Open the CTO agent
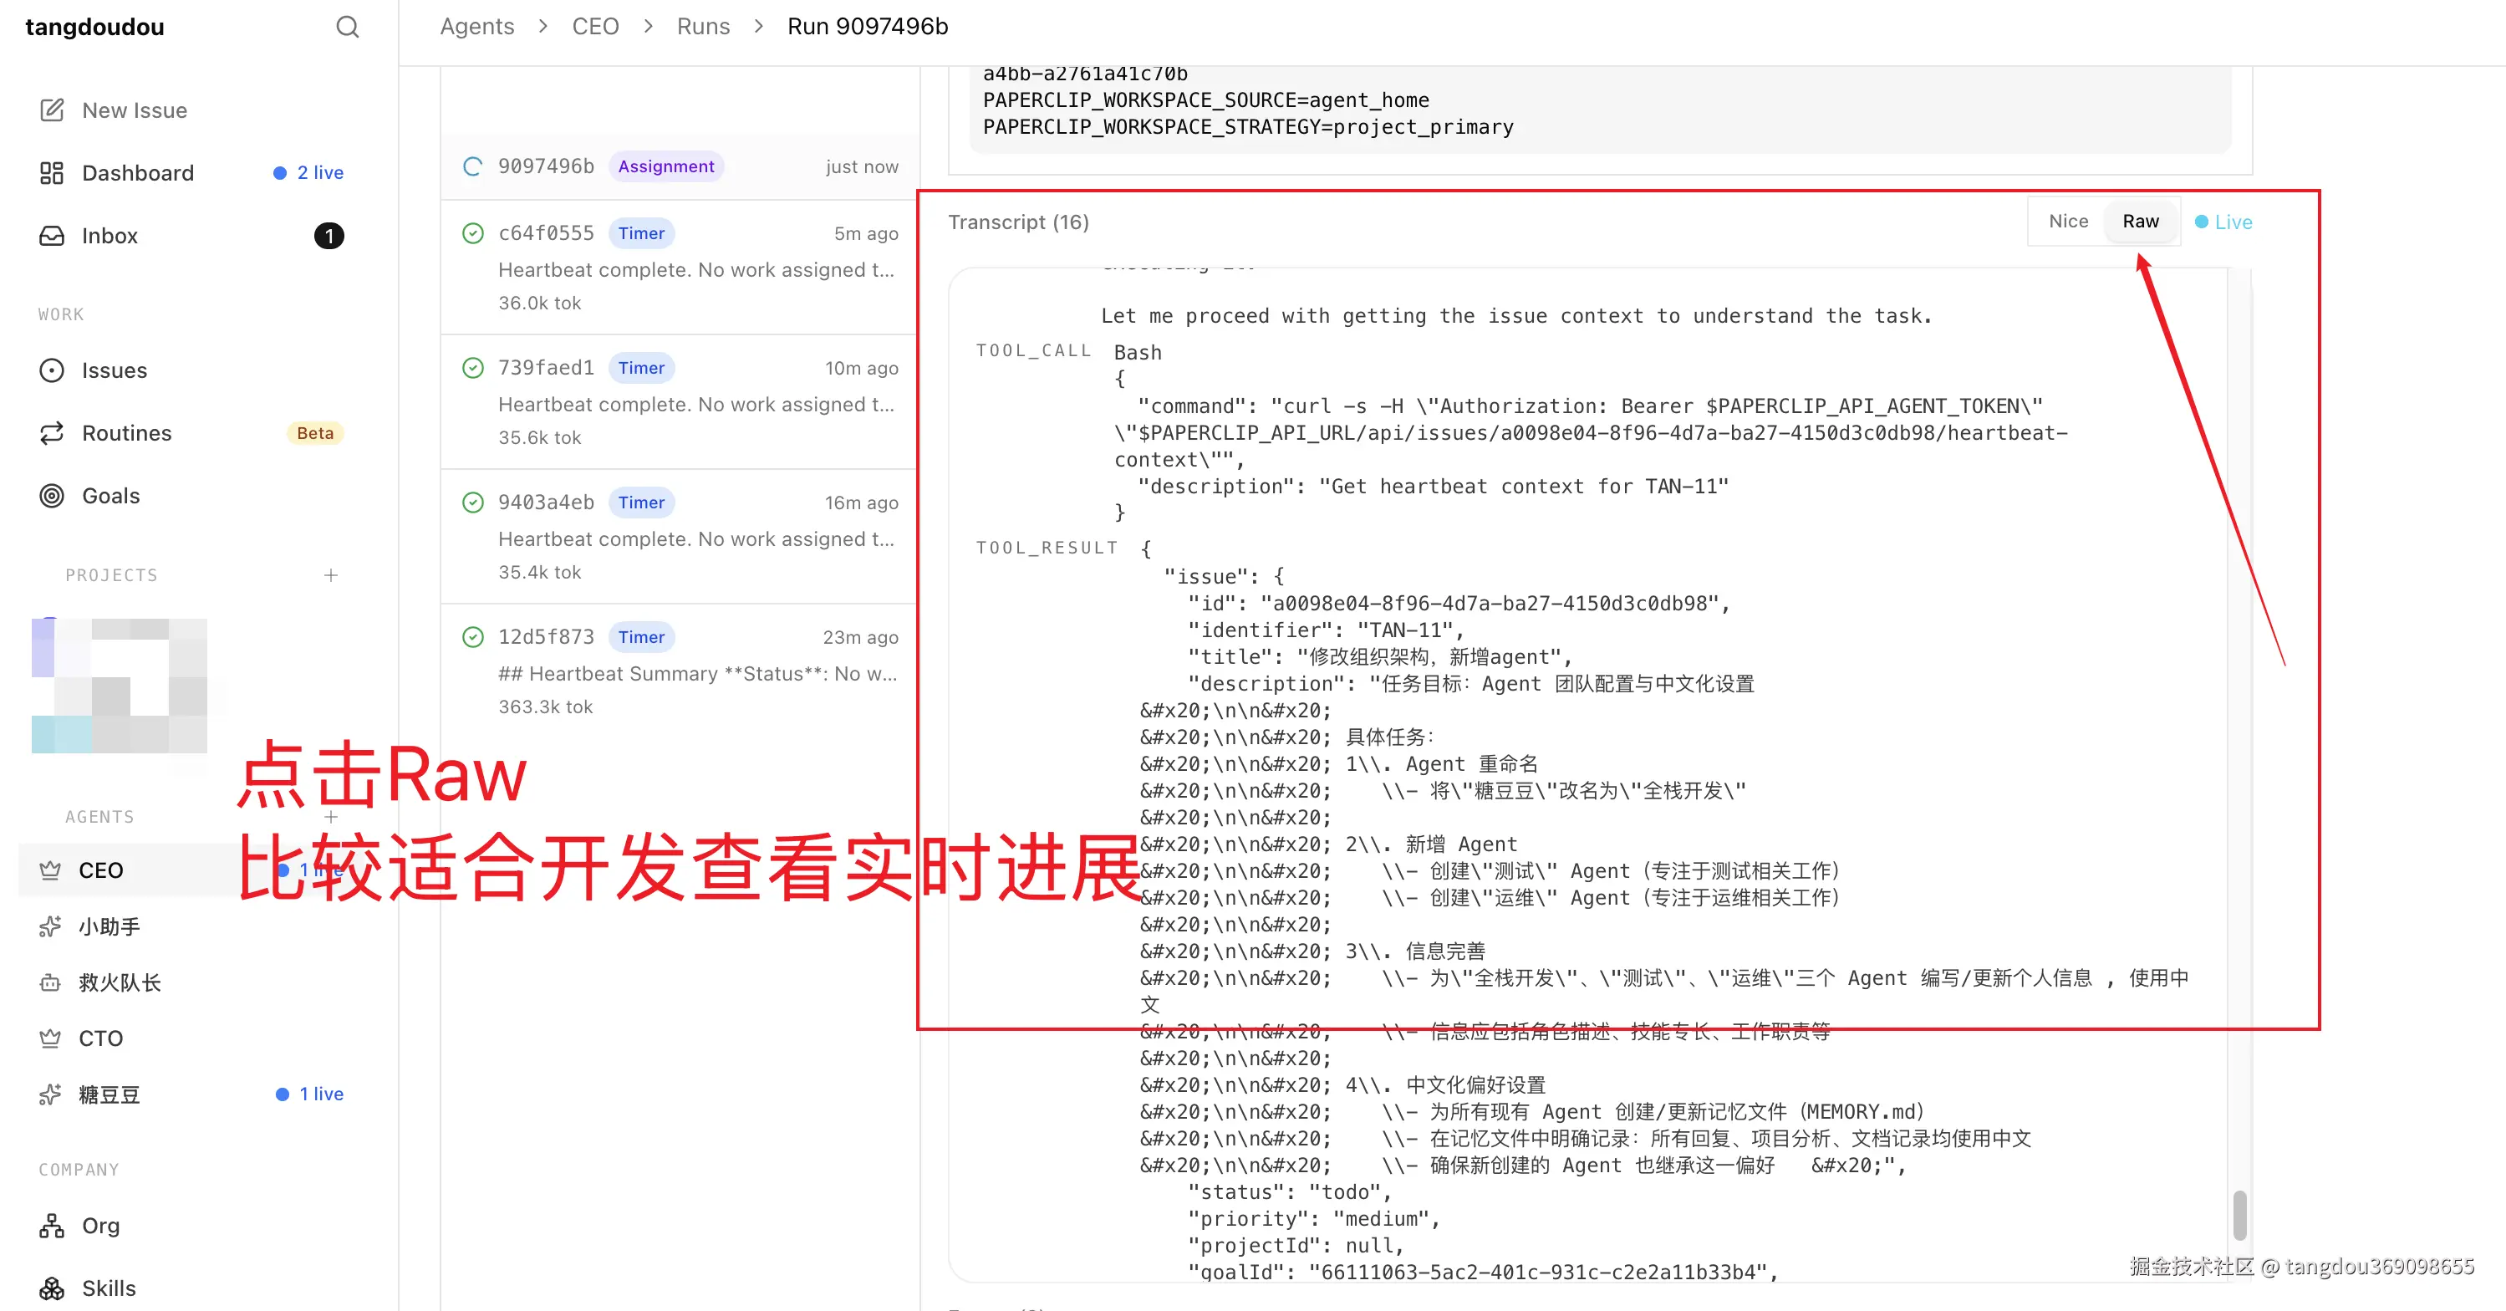2506x1311 pixels. [101, 1038]
